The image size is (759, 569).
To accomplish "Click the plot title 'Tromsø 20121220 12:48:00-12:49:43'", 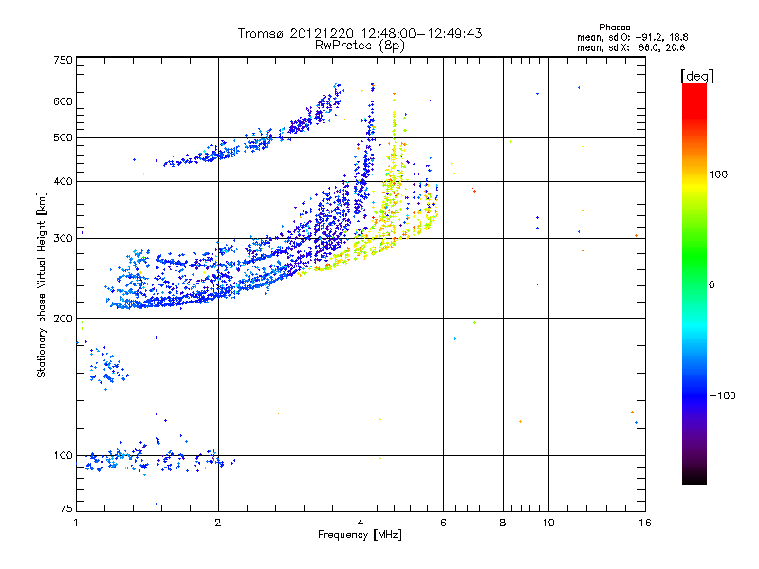I will 360,33.
